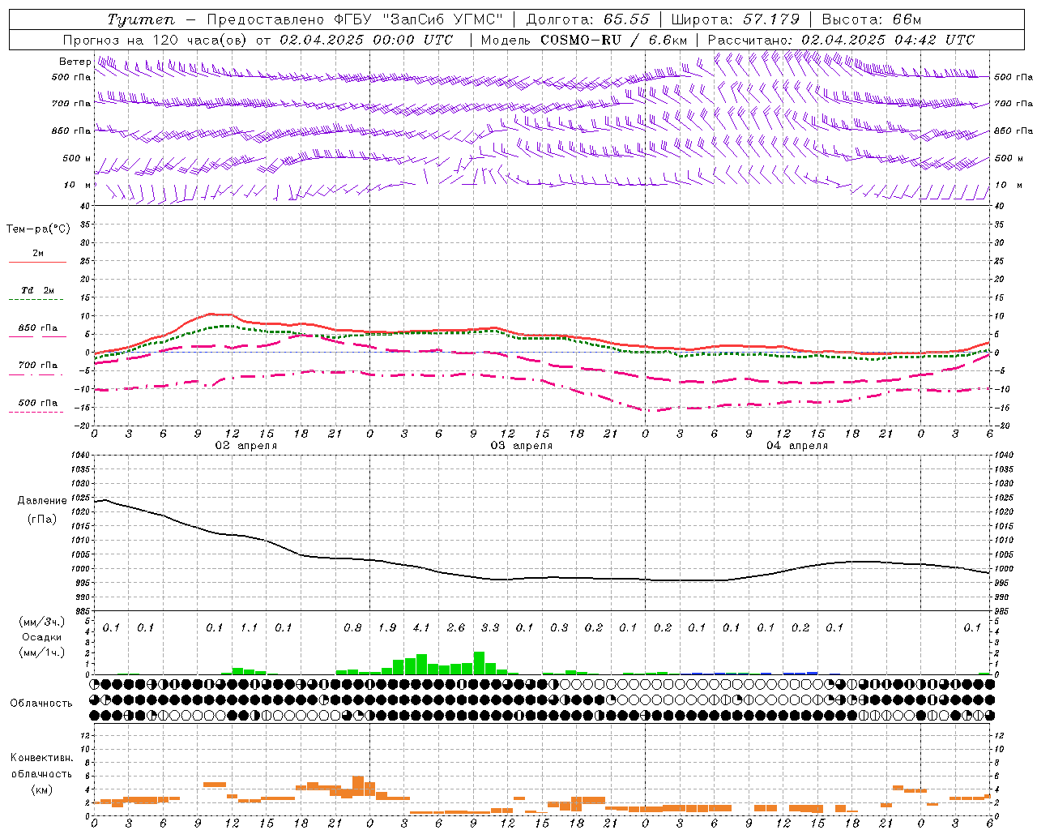Click the green dashed 'Td 2м' legend line
This screenshot has width=1037, height=830.
37,300
